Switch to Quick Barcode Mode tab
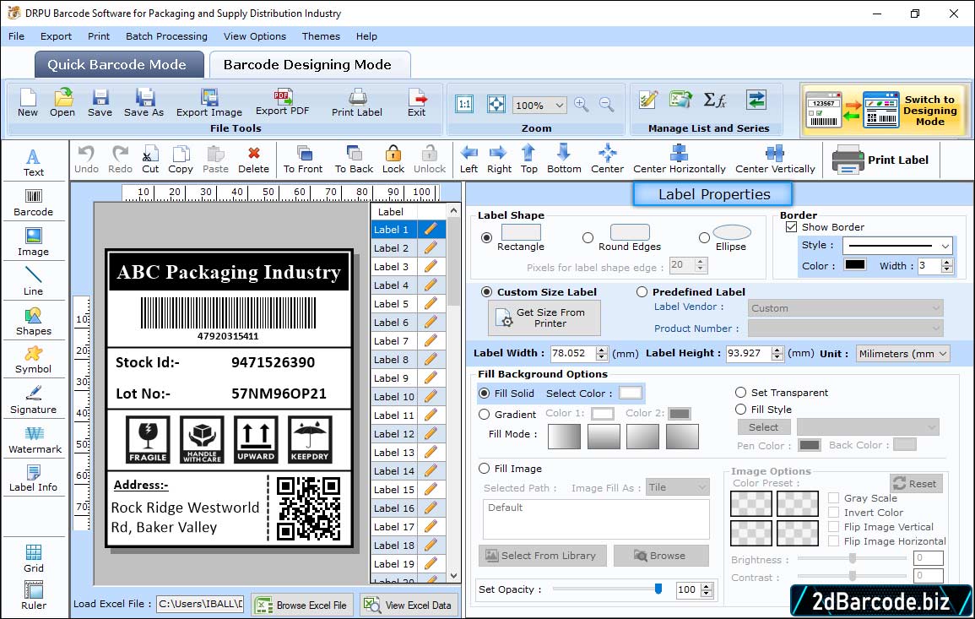 [x=118, y=65]
